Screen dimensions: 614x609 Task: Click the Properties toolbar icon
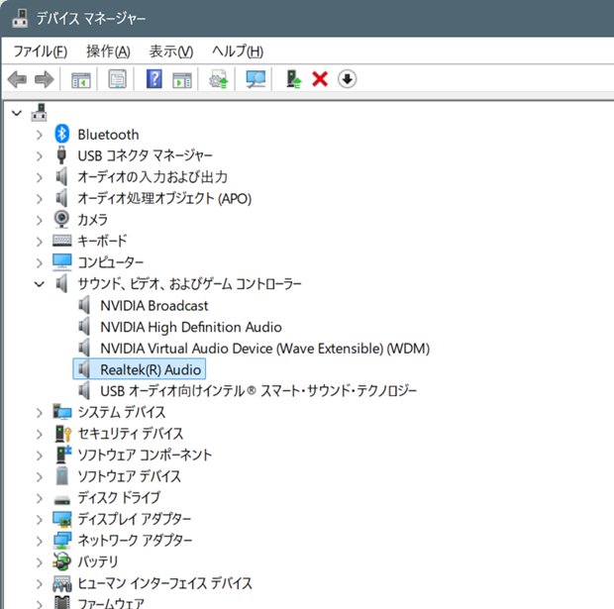118,79
